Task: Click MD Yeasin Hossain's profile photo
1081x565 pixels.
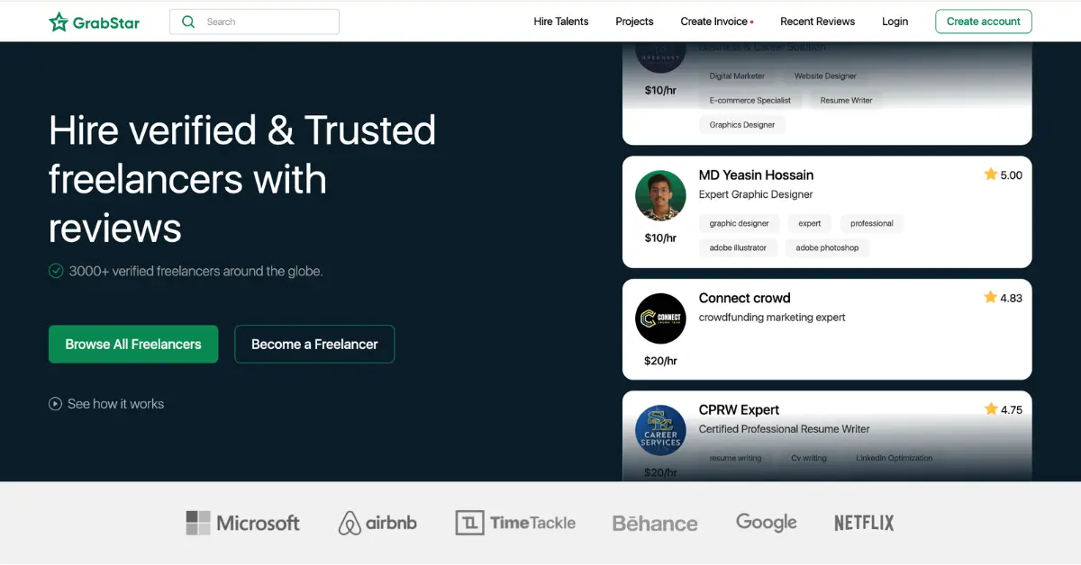Action: 660,195
